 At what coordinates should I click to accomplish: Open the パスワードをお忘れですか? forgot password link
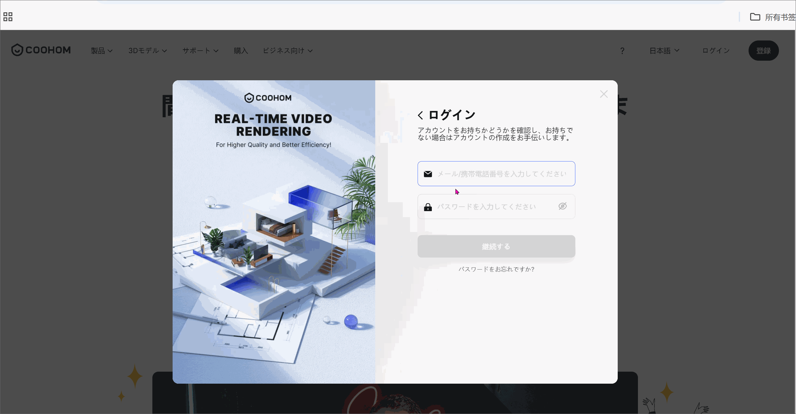496,269
